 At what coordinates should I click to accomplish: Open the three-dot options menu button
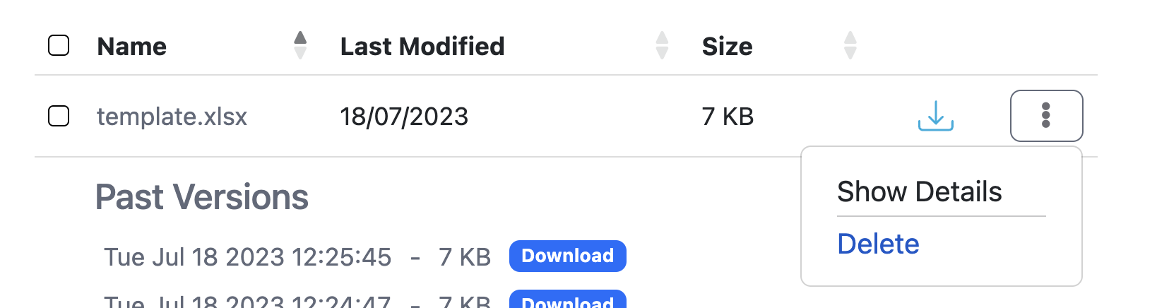coord(1046,116)
